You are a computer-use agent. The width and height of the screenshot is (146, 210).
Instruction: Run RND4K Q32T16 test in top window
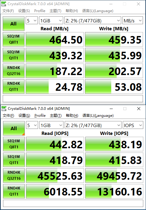click(14, 71)
